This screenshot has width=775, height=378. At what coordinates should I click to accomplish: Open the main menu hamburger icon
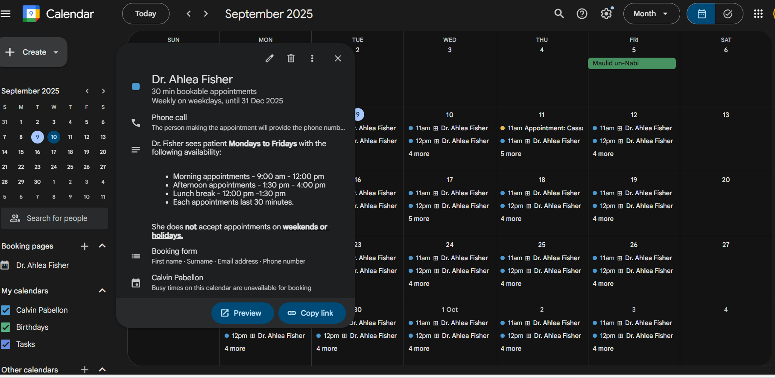6,14
